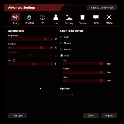The image size is (124, 124).
Task: Open the OD help question mark
Action: [14, 61]
